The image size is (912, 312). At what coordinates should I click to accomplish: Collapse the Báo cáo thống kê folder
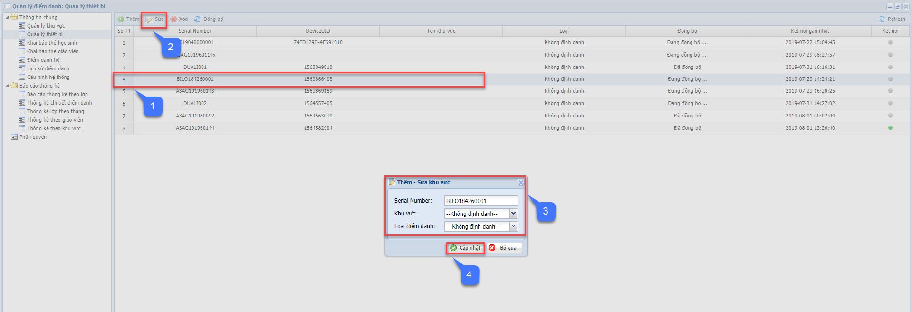(7, 86)
